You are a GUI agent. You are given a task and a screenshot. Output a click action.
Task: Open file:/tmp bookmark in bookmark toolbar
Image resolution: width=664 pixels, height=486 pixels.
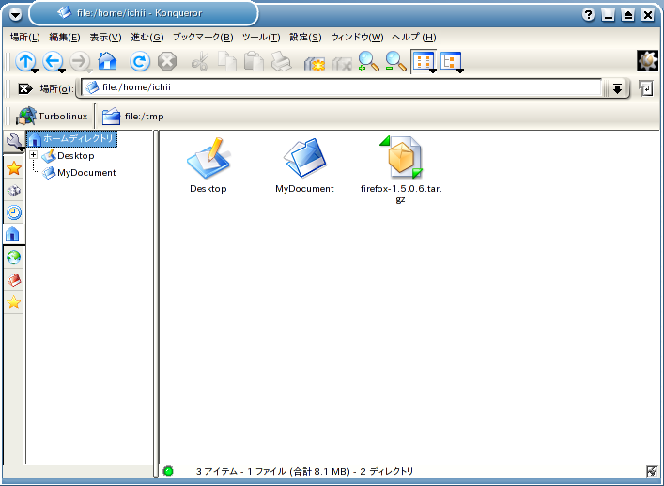[x=133, y=117]
